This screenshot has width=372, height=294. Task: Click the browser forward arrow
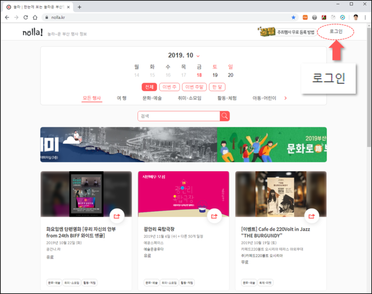tap(16, 17)
